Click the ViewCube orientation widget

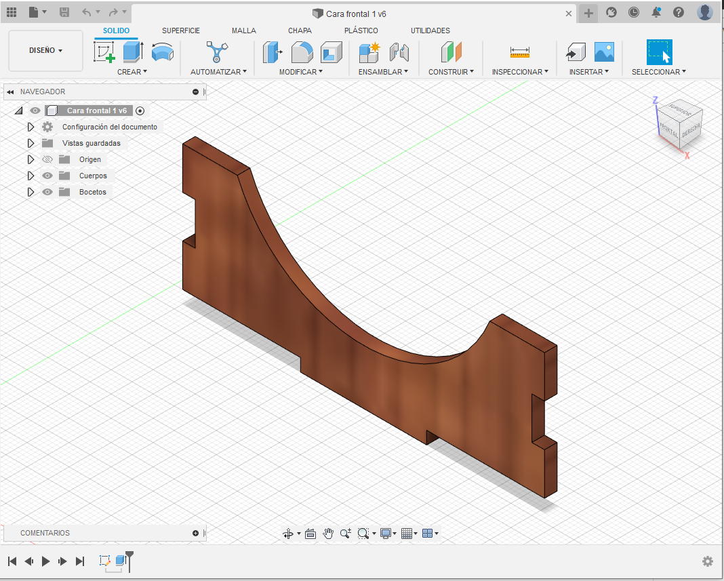pos(680,127)
